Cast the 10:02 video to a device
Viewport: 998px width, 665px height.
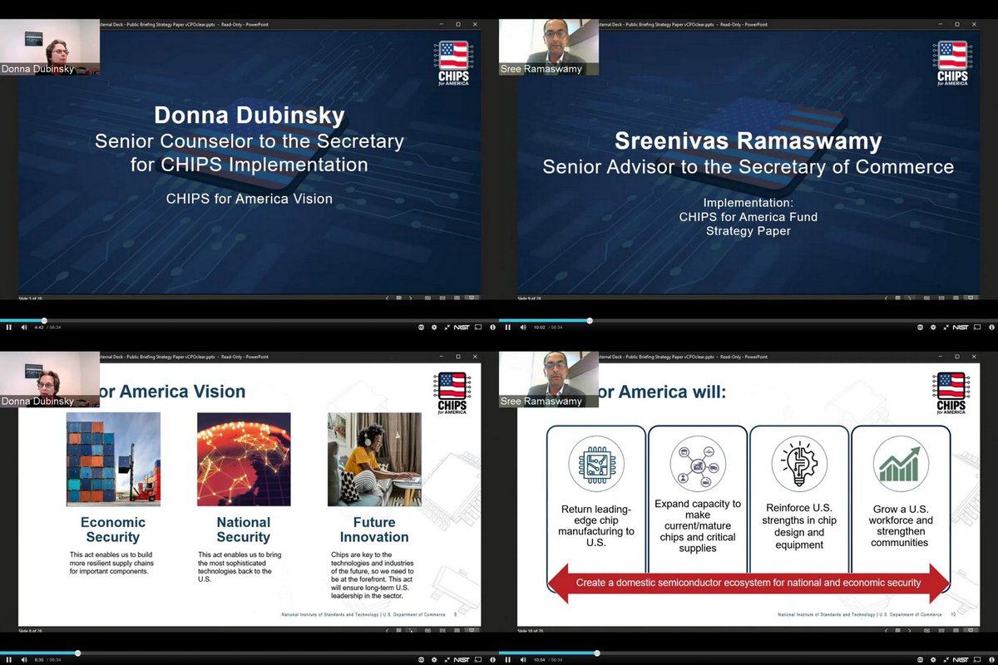pyautogui.click(x=977, y=328)
